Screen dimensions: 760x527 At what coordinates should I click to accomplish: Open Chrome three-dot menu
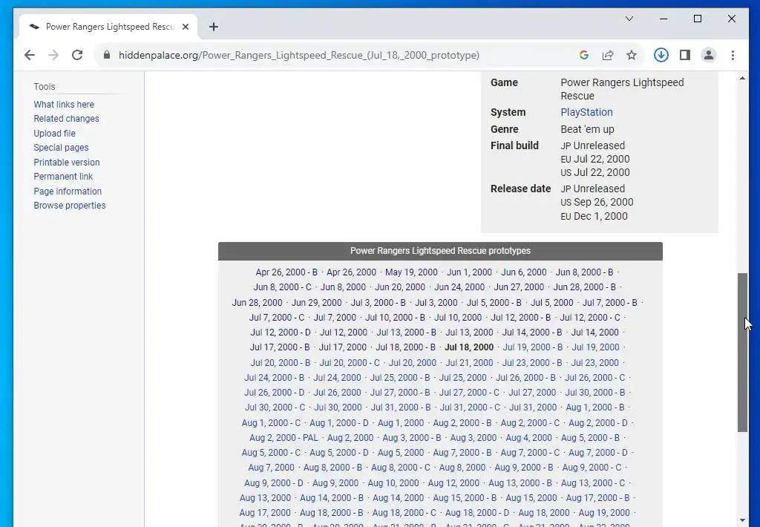[x=733, y=55]
